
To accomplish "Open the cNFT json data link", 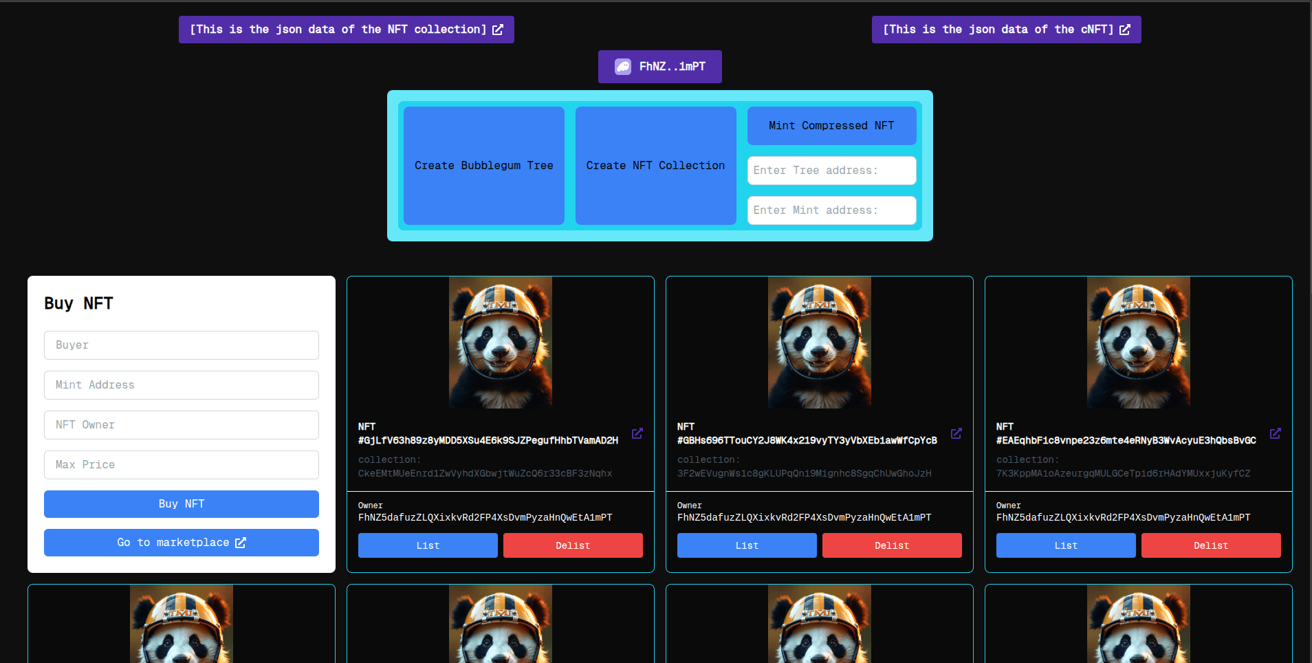I will coord(997,29).
